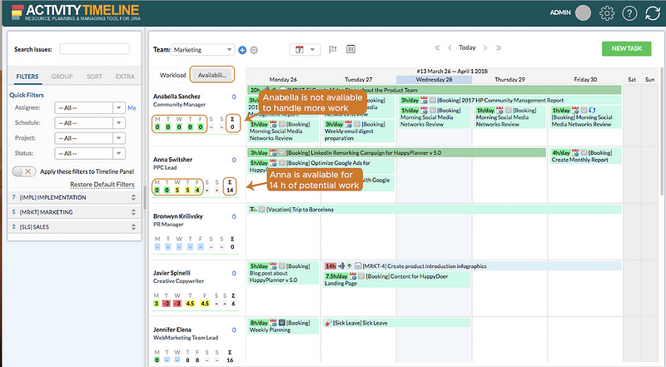This screenshot has height=367, width=666.
Task: Click calendar icon on Javier's 7.5h/day booking
Action: point(353,276)
